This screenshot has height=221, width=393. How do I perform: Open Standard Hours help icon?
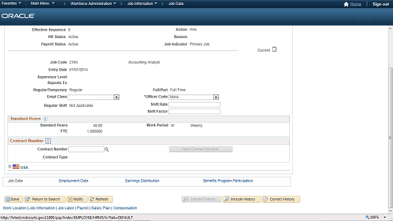click(x=45, y=118)
